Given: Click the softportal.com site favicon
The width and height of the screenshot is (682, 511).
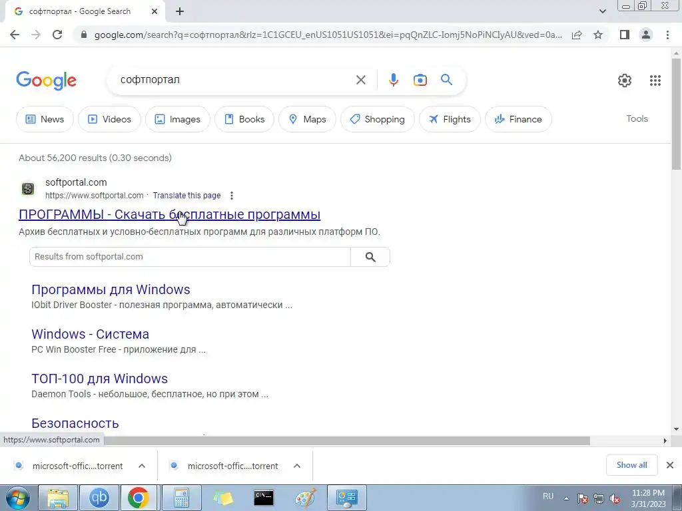Looking at the screenshot, I should tap(28, 188).
